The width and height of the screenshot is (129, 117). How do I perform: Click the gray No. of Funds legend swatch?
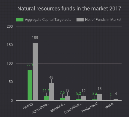pyautogui.click(x=80, y=20)
